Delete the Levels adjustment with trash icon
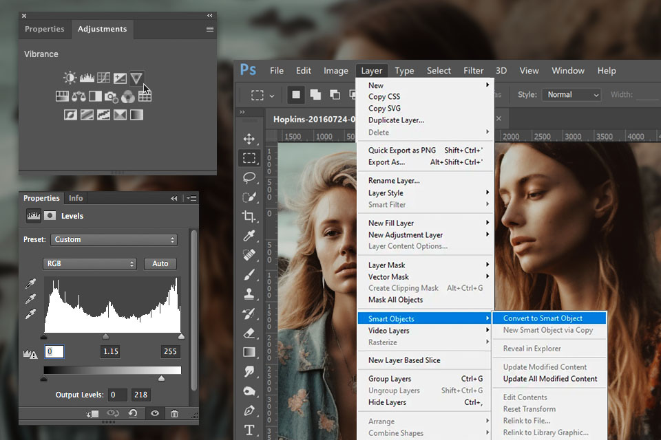Viewport: 661px width, 440px height. (x=174, y=413)
